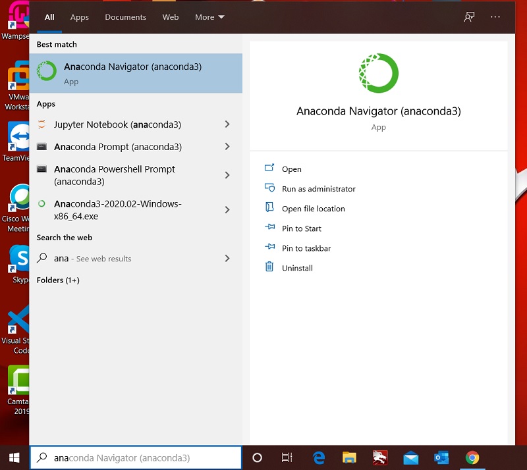Select the Cisco Webex Meetings desktop shortcut
This screenshot has height=470, width=527.
coord(15,208)
